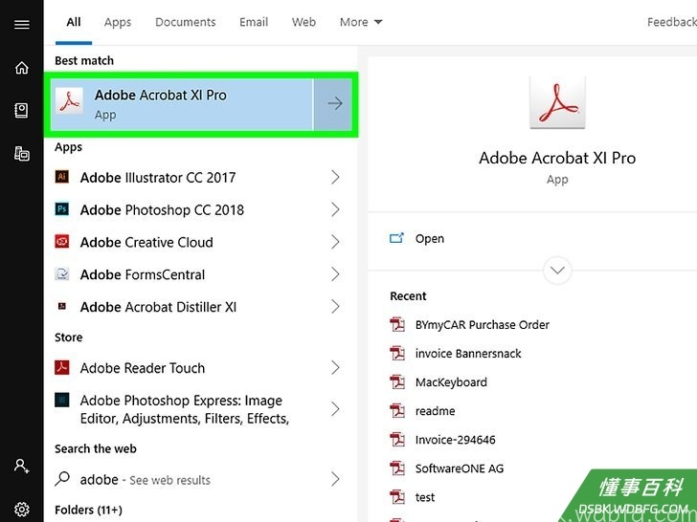
Task: Click the magnifier icon beside adobe web search
Action: coord(62,478)
